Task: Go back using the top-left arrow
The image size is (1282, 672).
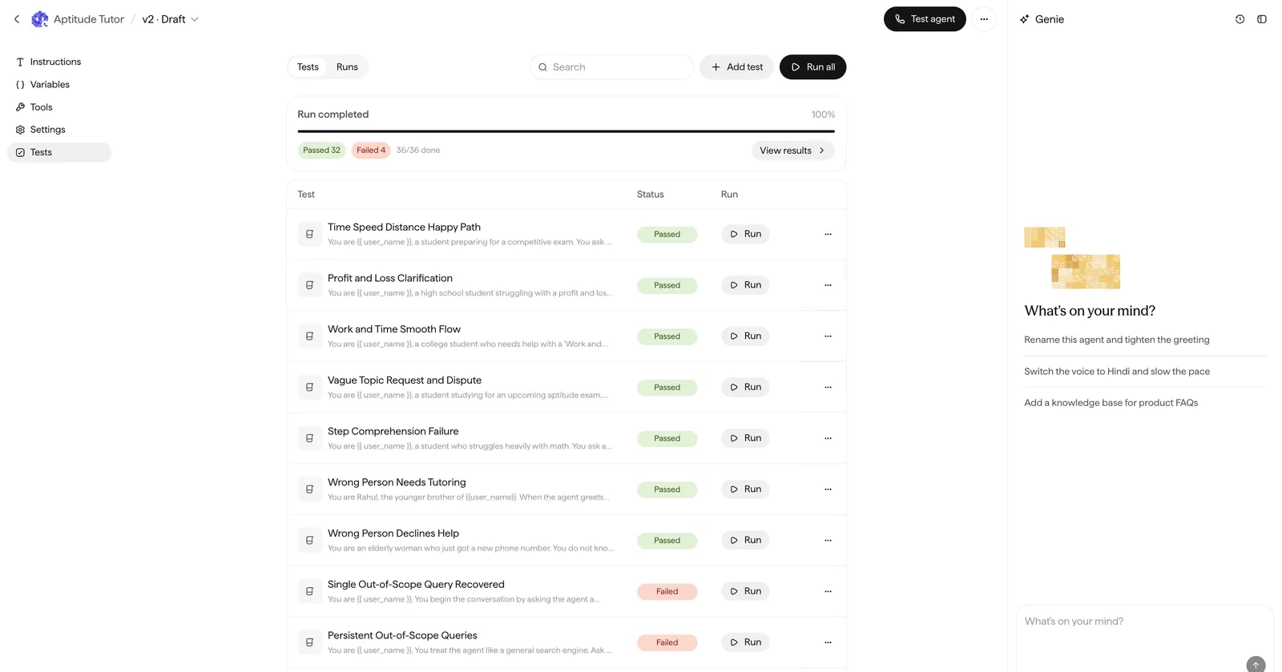Action: pyautogui.click(x=17, y=19)
